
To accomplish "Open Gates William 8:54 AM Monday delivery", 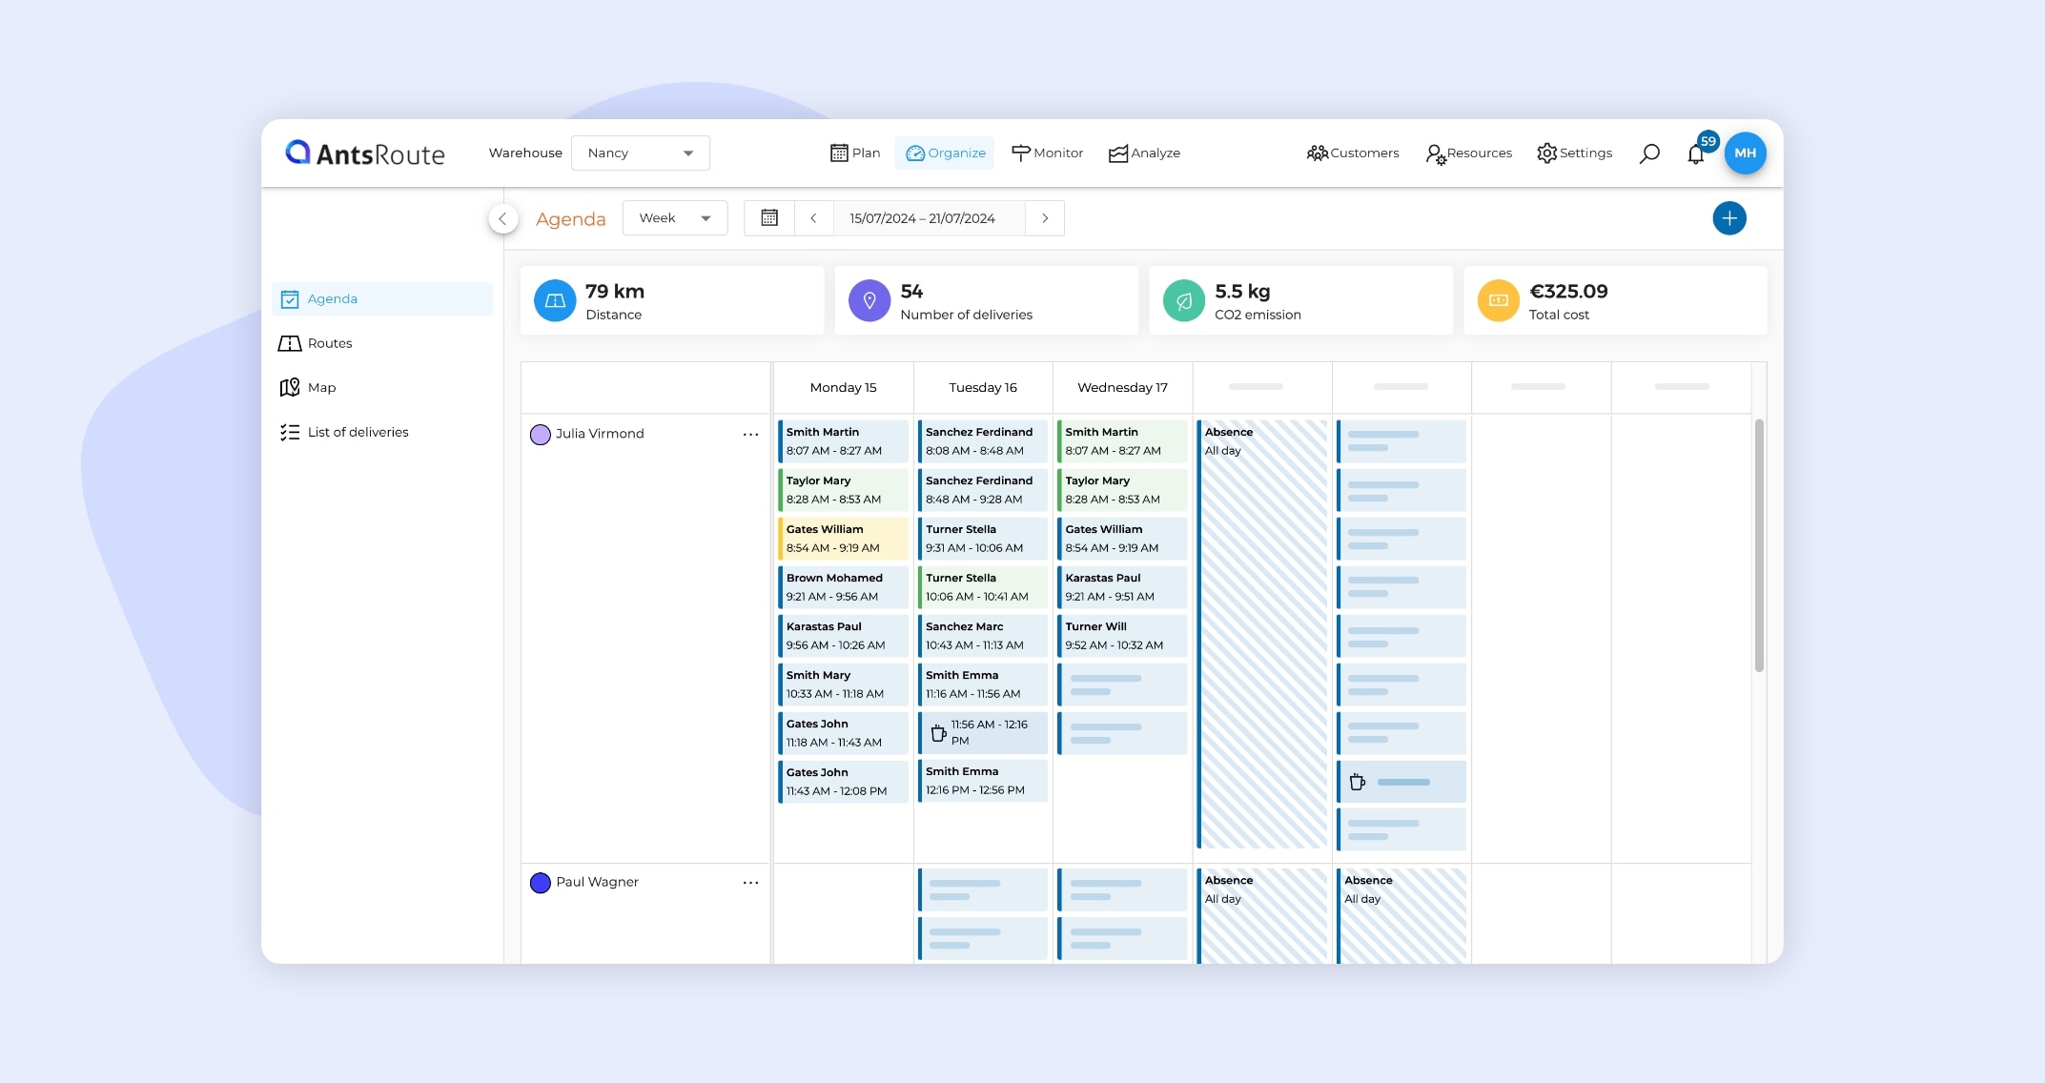I will point(843,539).
